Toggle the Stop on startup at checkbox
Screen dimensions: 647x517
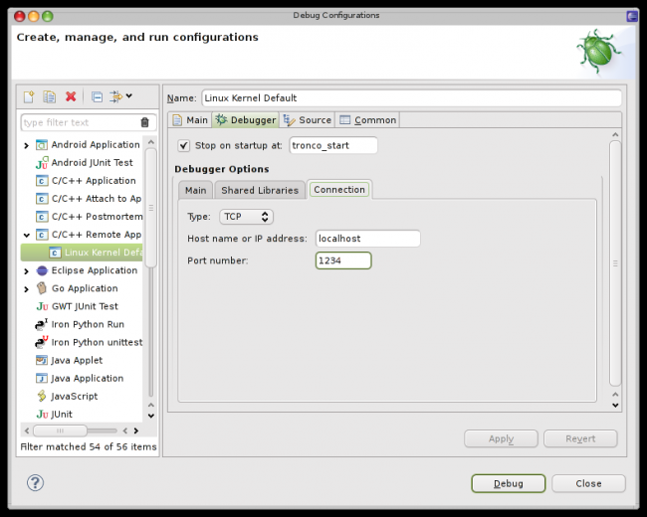click(x=183, y=145)
